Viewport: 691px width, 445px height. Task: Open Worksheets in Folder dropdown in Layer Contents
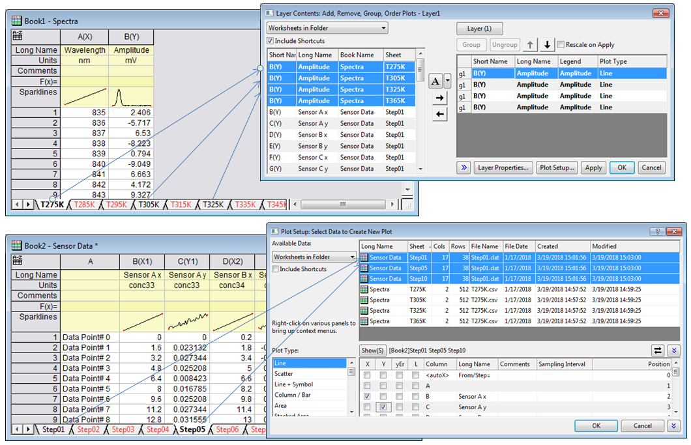[327, 28]
